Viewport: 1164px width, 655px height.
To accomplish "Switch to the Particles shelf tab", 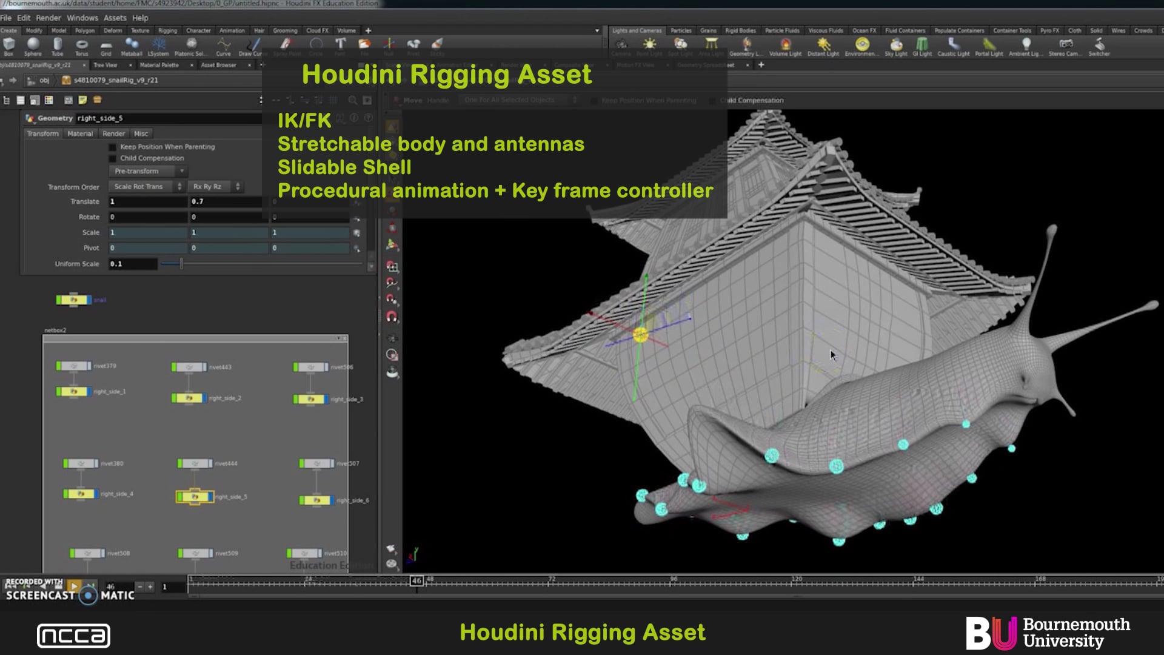I will [x=681, y=30].
